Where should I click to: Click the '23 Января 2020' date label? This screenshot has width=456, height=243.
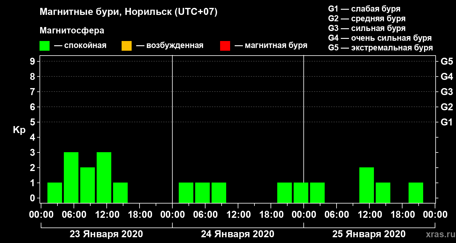click(106, 234)
